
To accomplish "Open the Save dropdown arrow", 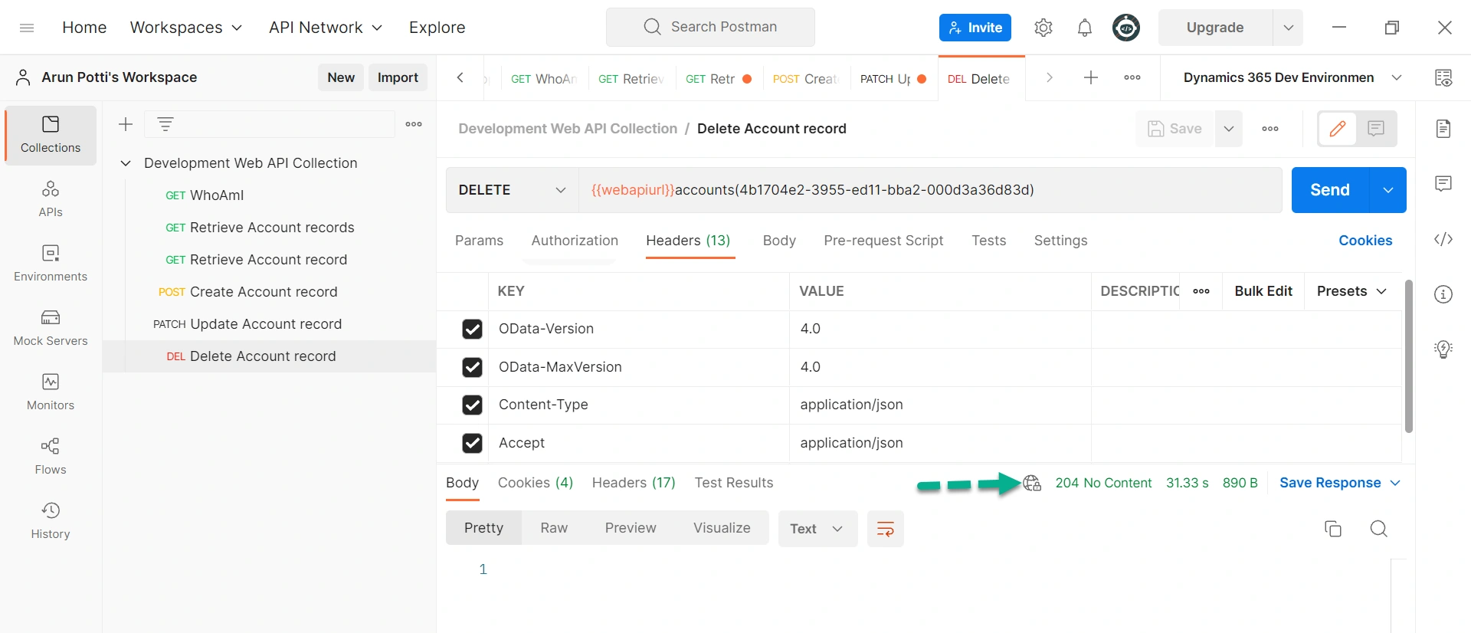I will click(1229, 129).
